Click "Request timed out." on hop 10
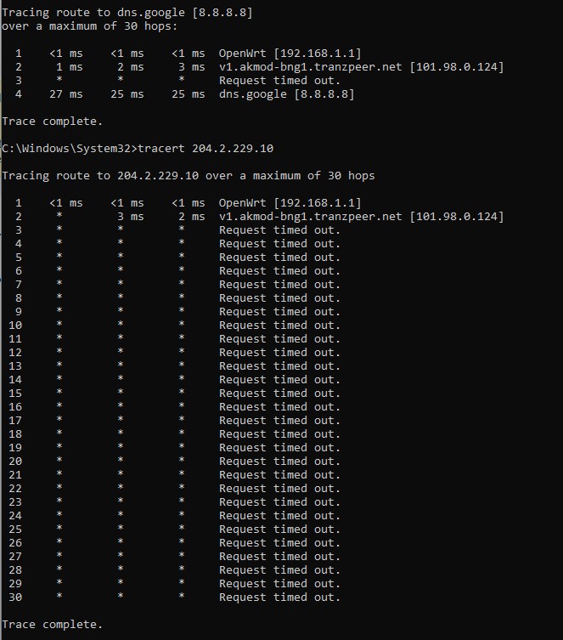This screenshot has width=563, height=640. click(x=279, y=325)
